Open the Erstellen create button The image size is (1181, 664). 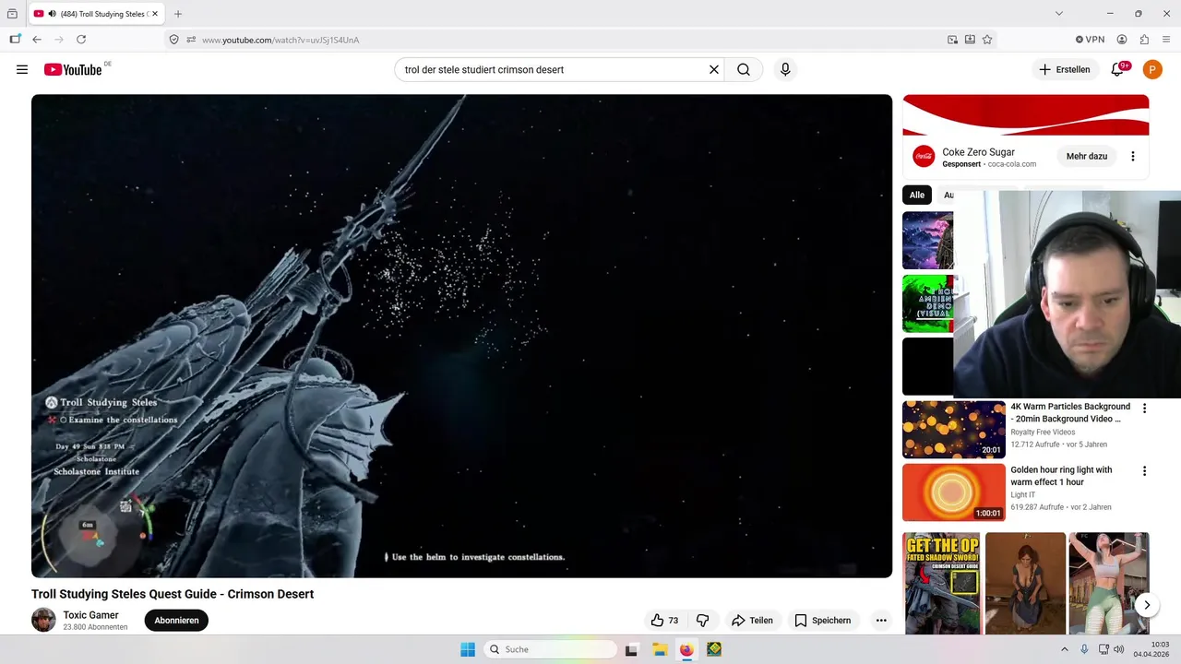click(x=1065, y=69)
